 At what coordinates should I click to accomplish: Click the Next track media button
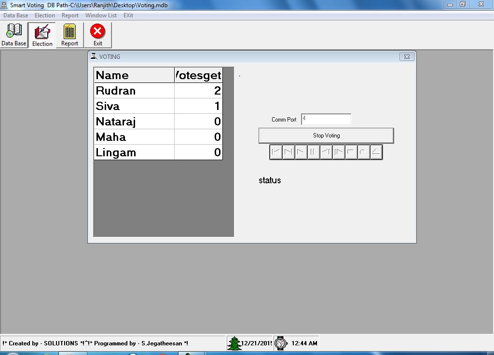(x=288, y=152)
